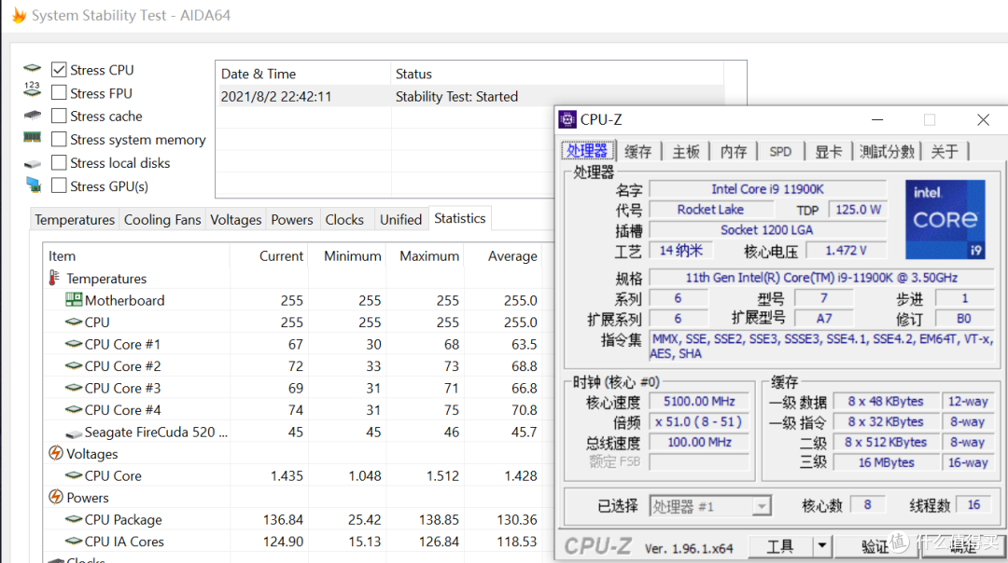Viewport: 1008px width, 563px height.
Task: Open the 測試分數 tab in CPU-Z
Action: (x=888, y=152)
